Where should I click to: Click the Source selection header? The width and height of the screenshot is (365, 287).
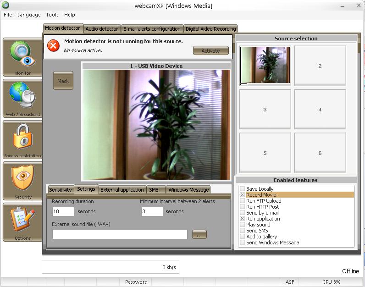[x=296, y=39]
